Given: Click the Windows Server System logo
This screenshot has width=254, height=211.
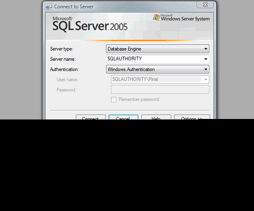Looking at the screenshot, I should [181, 18].
